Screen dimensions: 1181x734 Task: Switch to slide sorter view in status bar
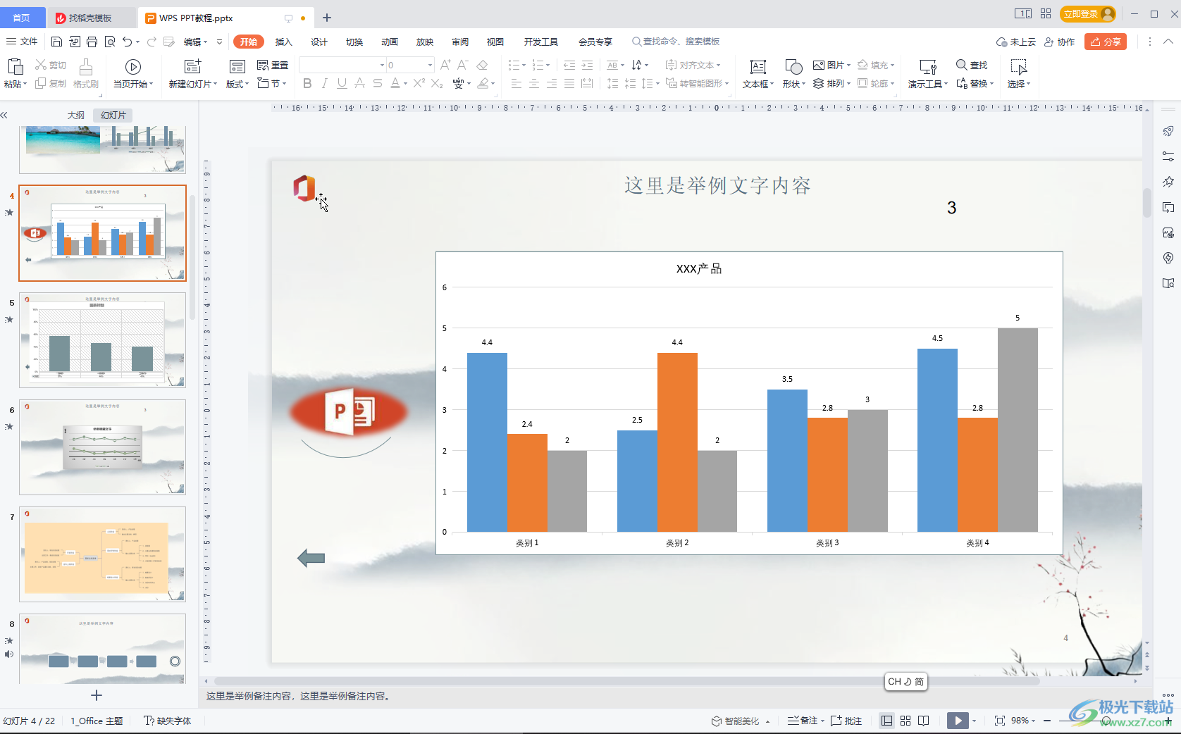tap(905, 721)
